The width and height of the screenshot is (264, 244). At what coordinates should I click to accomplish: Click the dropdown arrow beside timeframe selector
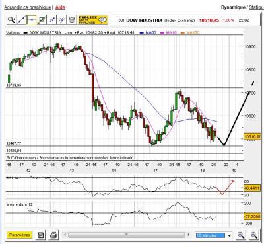click(229, 235)
